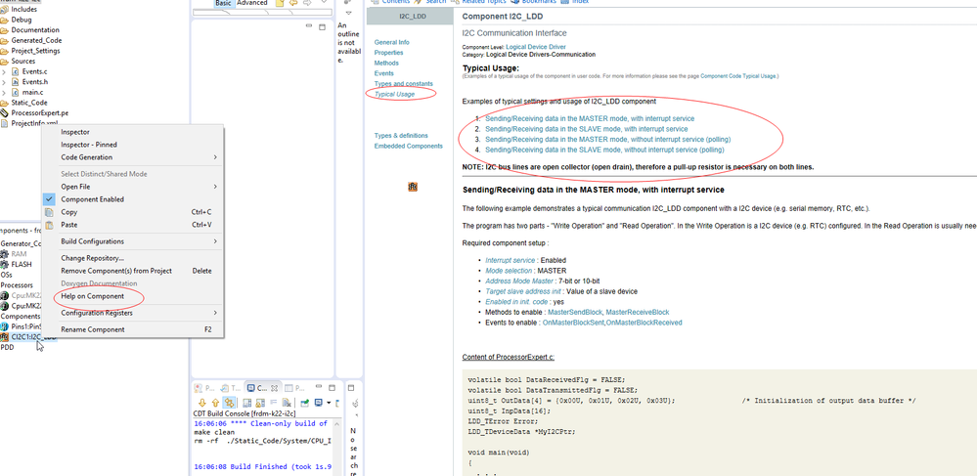Click the build console vertical scrollbar up arrow
The image size is (977, 476).
pyautogui.click(x=337, y=423)
